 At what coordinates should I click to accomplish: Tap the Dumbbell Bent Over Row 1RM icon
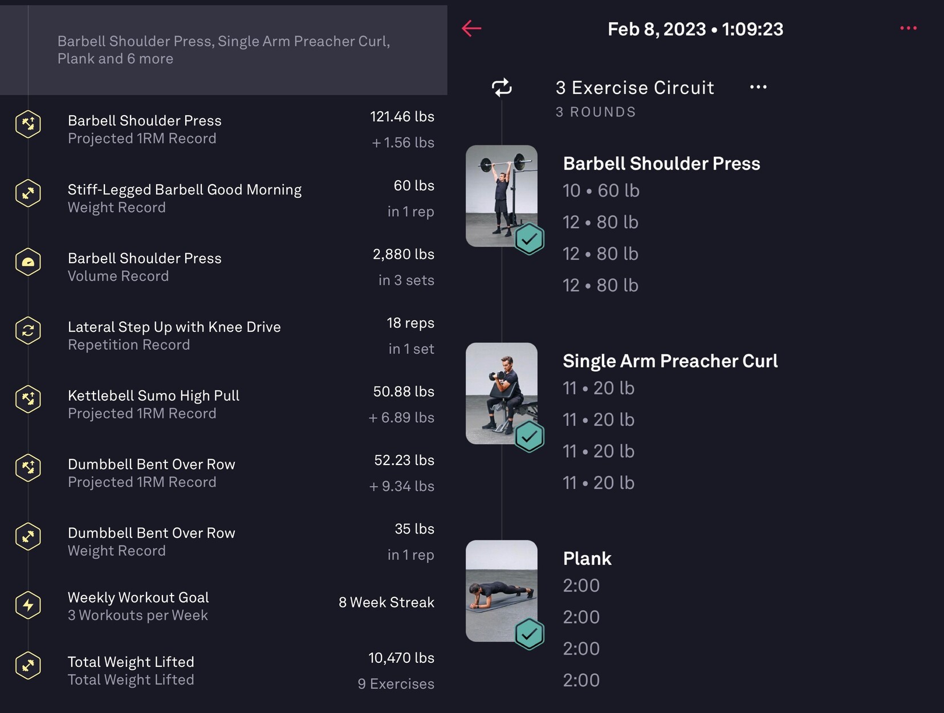28,468
